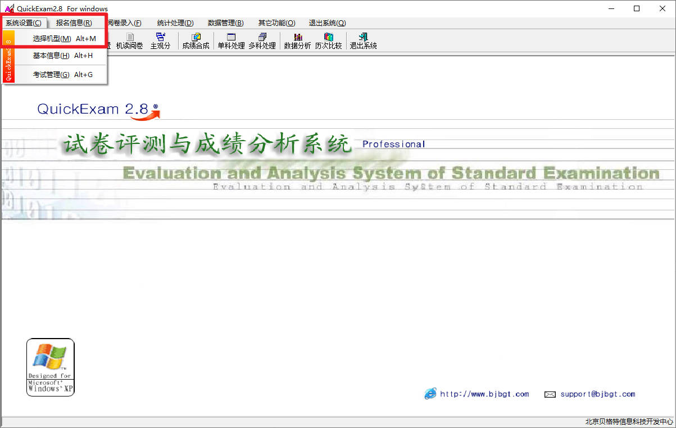Open the 报名信息(R) menu
The image size is (676, 428).
tap(74, 23)
